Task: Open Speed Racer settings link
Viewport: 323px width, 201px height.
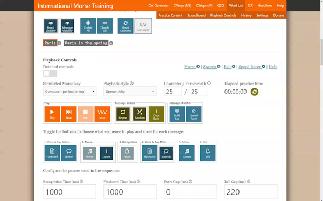Action: click(252, 67)
